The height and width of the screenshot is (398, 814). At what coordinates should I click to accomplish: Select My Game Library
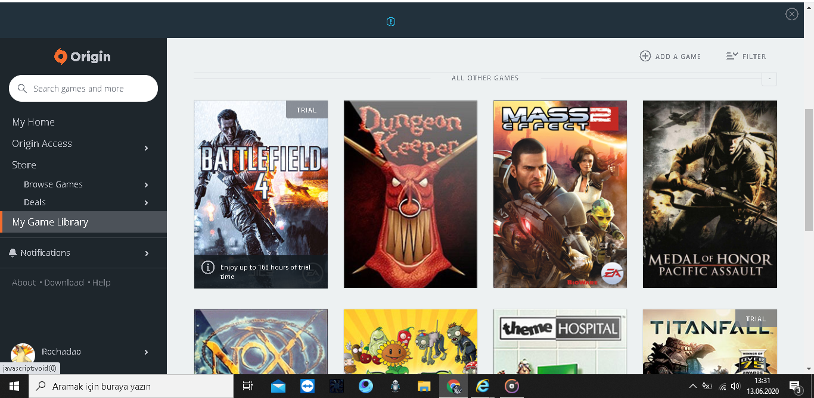[83, 222]
